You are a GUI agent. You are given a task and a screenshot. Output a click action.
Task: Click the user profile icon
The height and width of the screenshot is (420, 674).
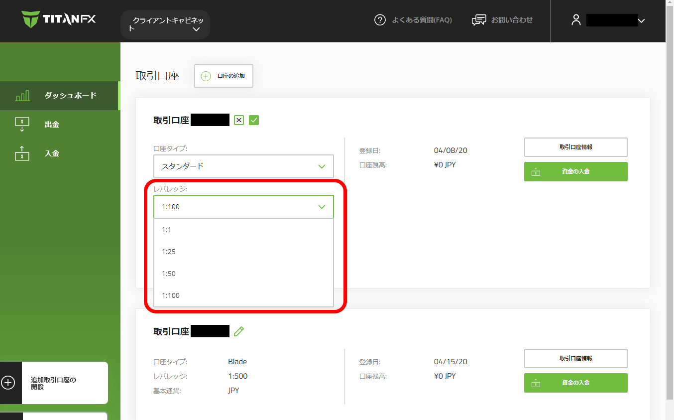click(x=576, y=20)
